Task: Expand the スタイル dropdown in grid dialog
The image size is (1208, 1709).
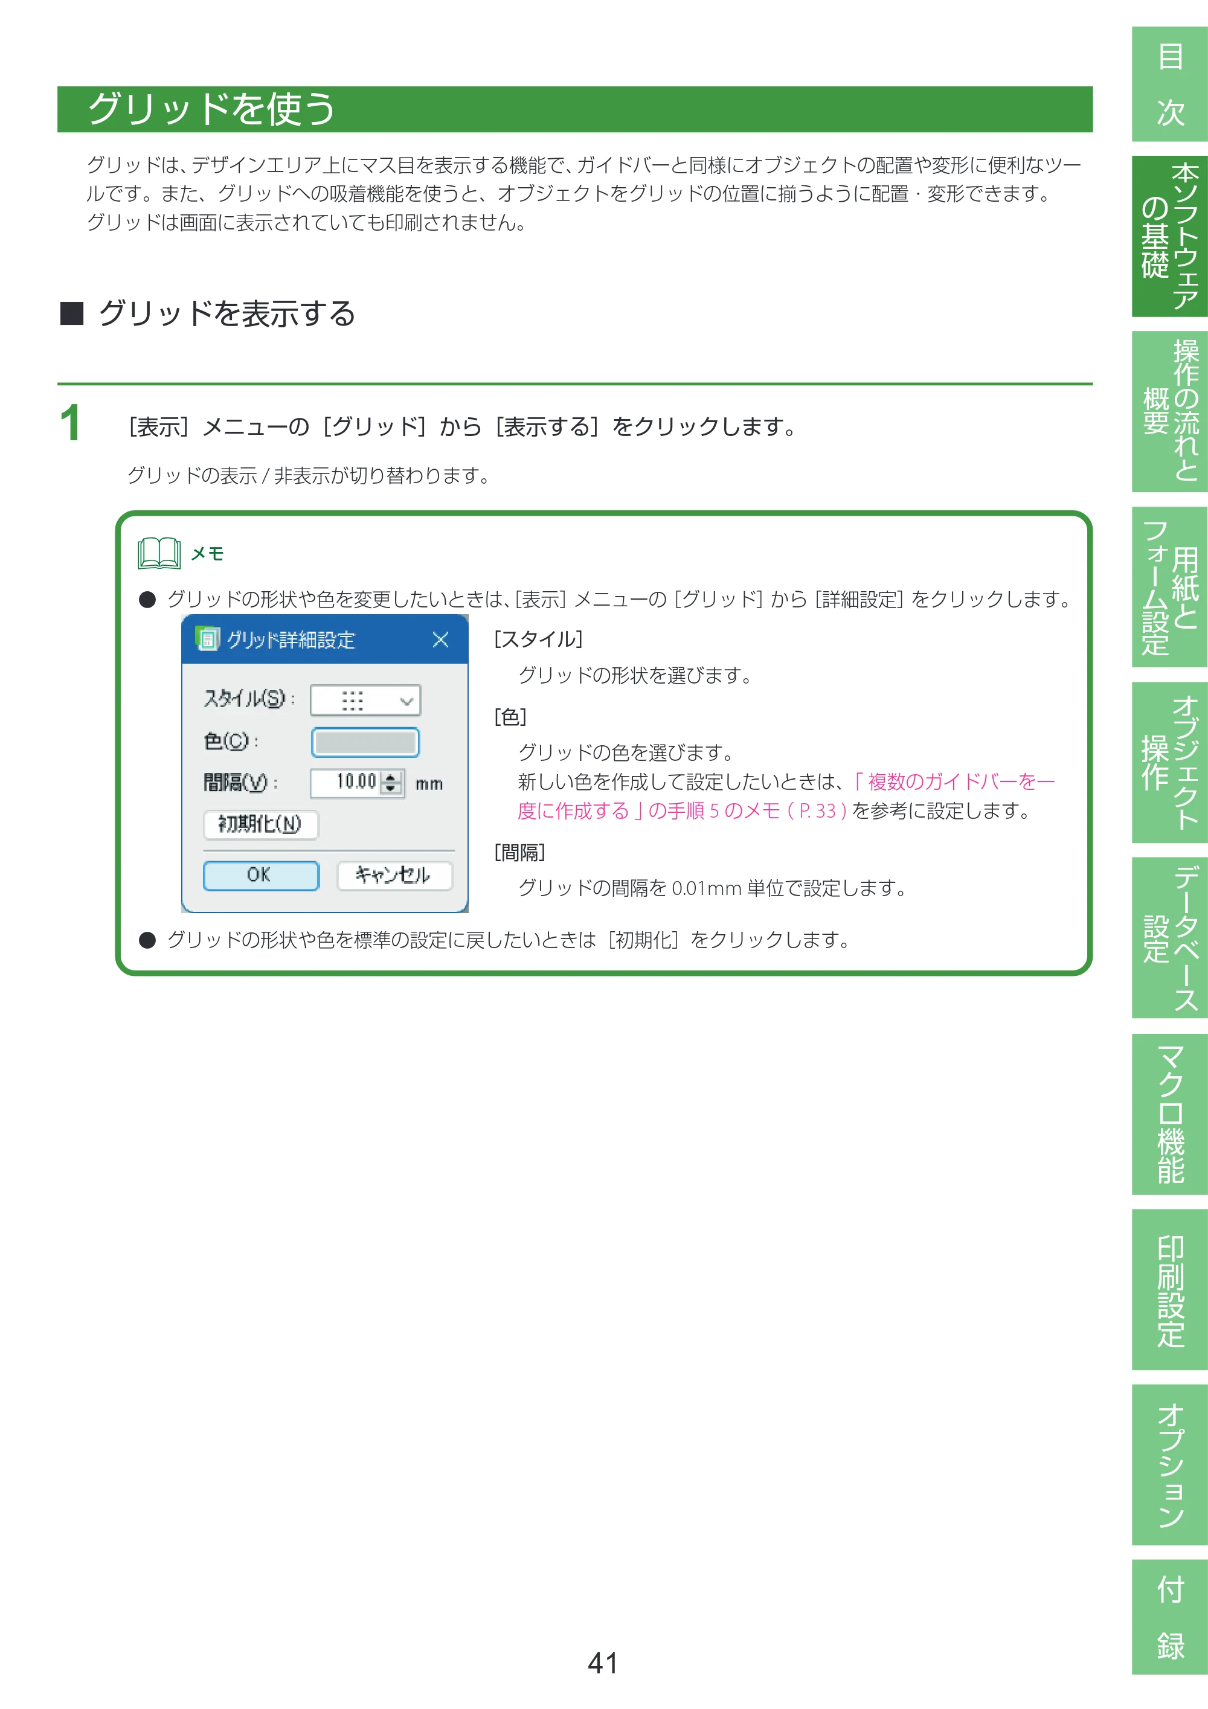Action: pyautogui.click(x=365, y=701)
